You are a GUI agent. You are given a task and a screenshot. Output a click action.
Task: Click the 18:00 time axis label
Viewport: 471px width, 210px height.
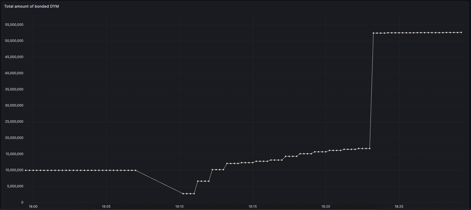(x=33, y=206)
